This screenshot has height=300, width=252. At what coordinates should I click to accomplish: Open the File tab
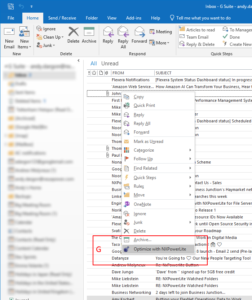[11, 18]
